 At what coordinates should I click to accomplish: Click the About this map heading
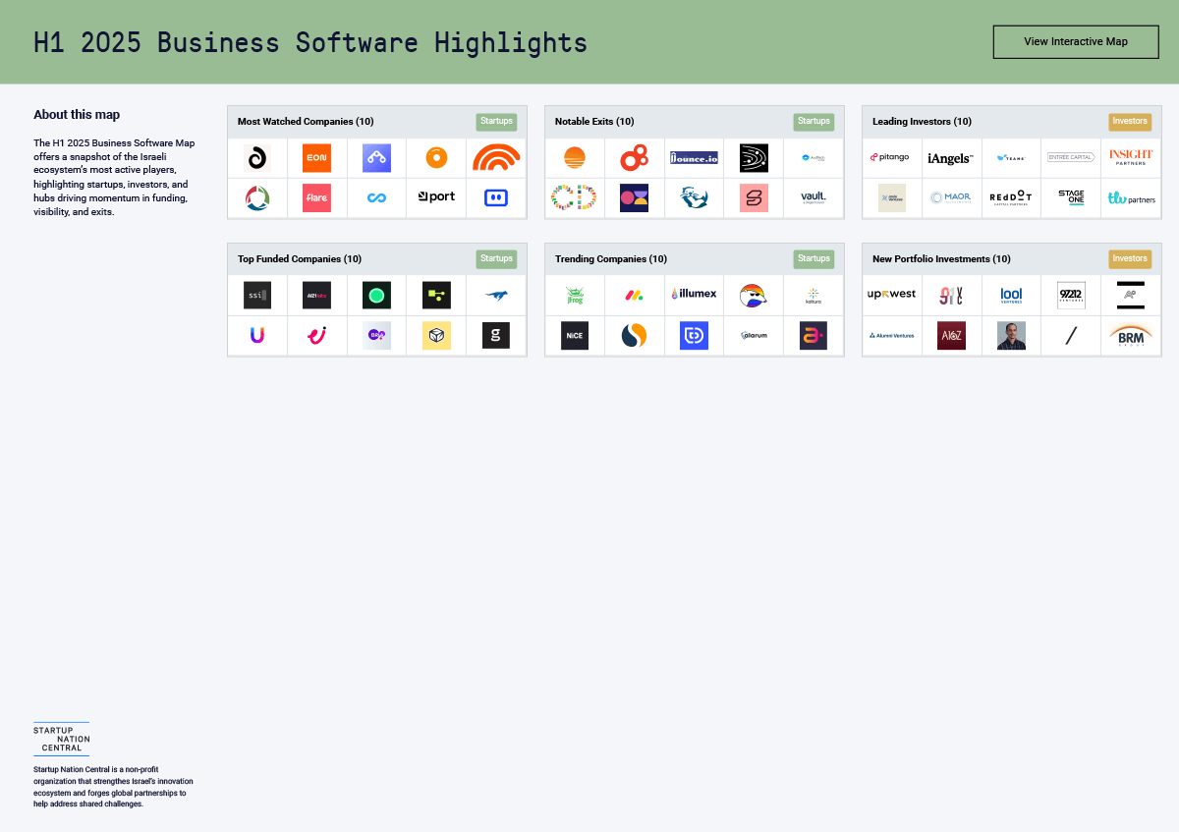[77, 115]
